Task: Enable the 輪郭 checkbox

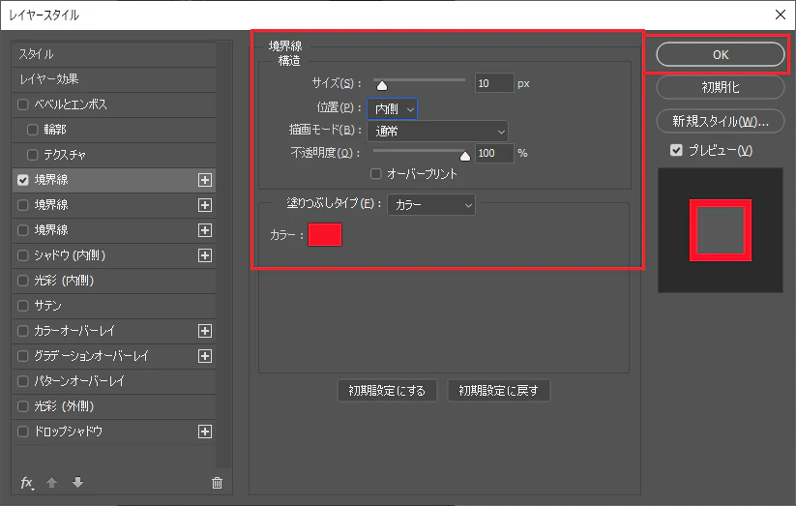Action: tap(33, 130)
